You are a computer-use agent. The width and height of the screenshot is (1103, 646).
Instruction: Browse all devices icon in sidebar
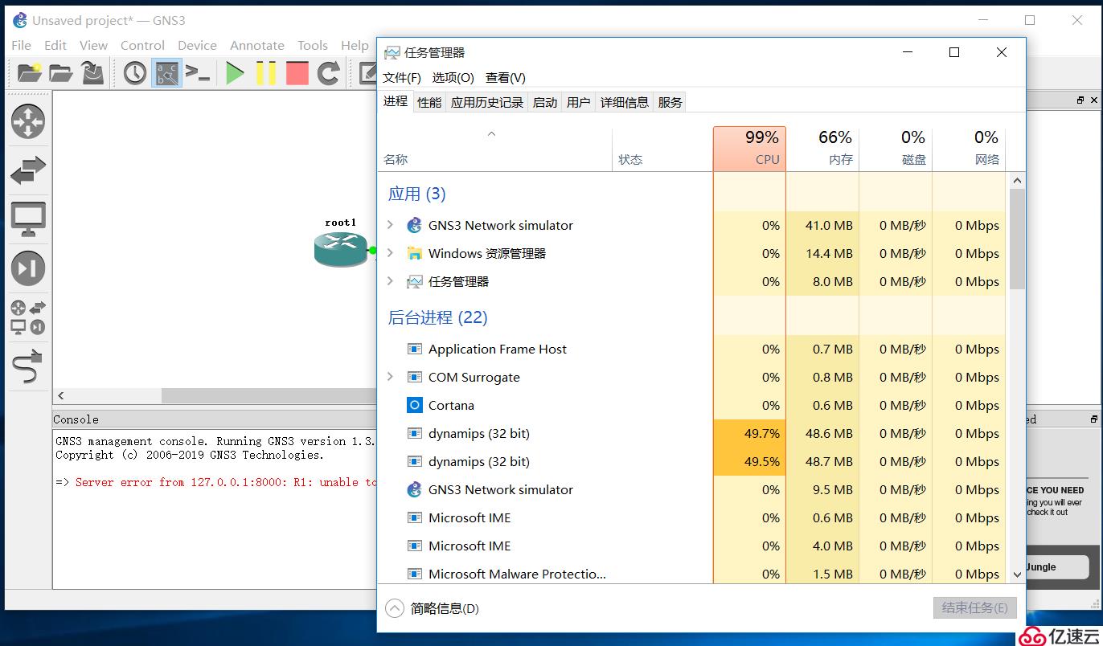click(x=28, y=317)
